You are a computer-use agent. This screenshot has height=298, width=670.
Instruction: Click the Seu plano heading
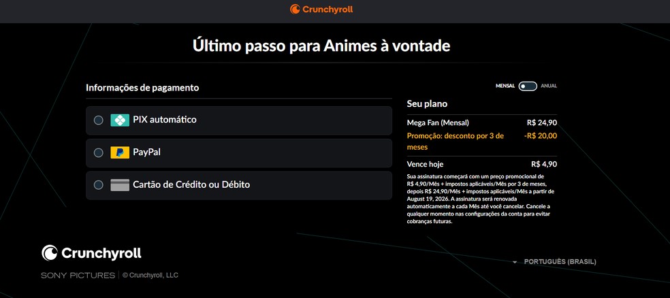click(x=427, y=103)
